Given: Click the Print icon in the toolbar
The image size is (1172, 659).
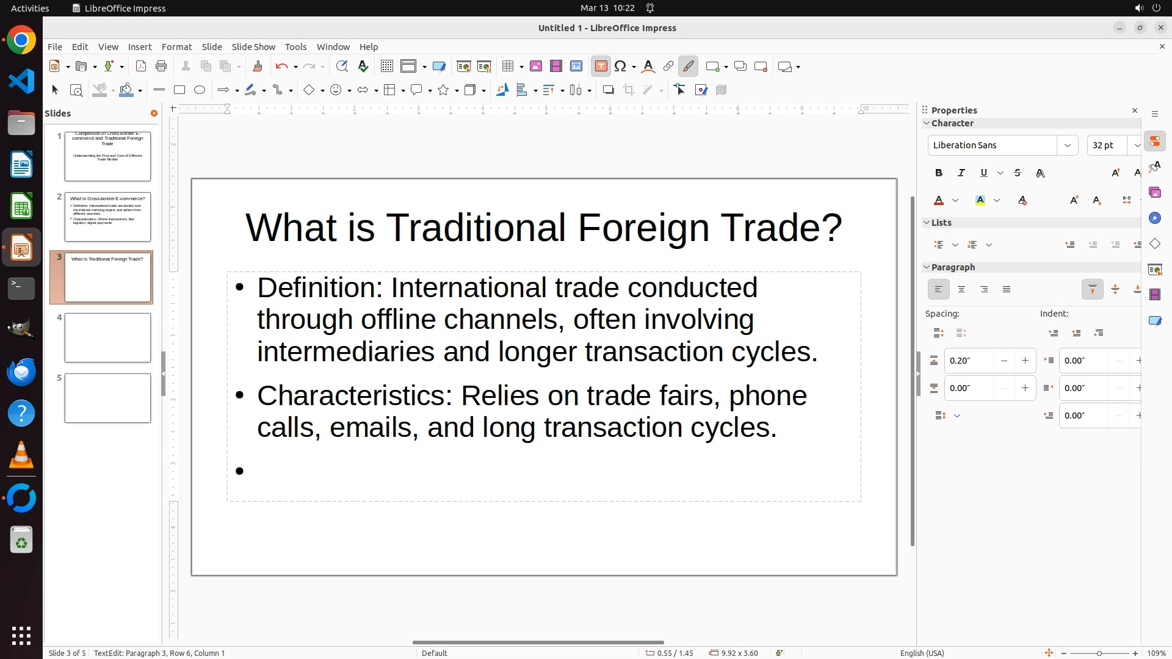Looking at the screenshot, I should pyautogui.click(x=161, y=67).
